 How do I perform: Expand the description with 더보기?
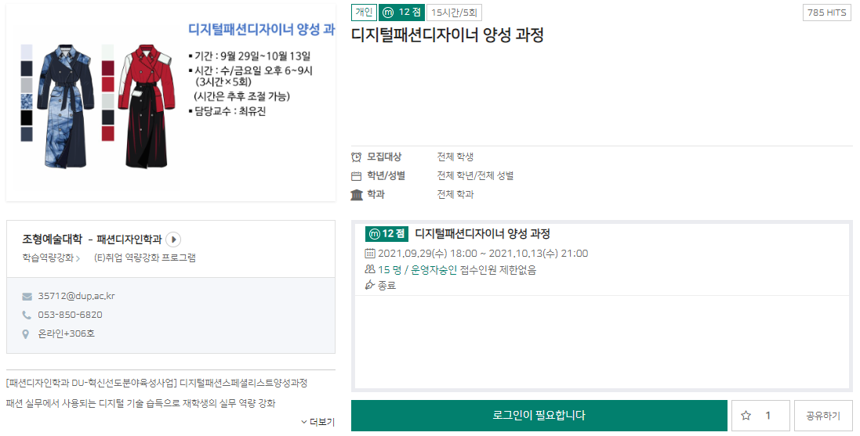pos(318,422)
